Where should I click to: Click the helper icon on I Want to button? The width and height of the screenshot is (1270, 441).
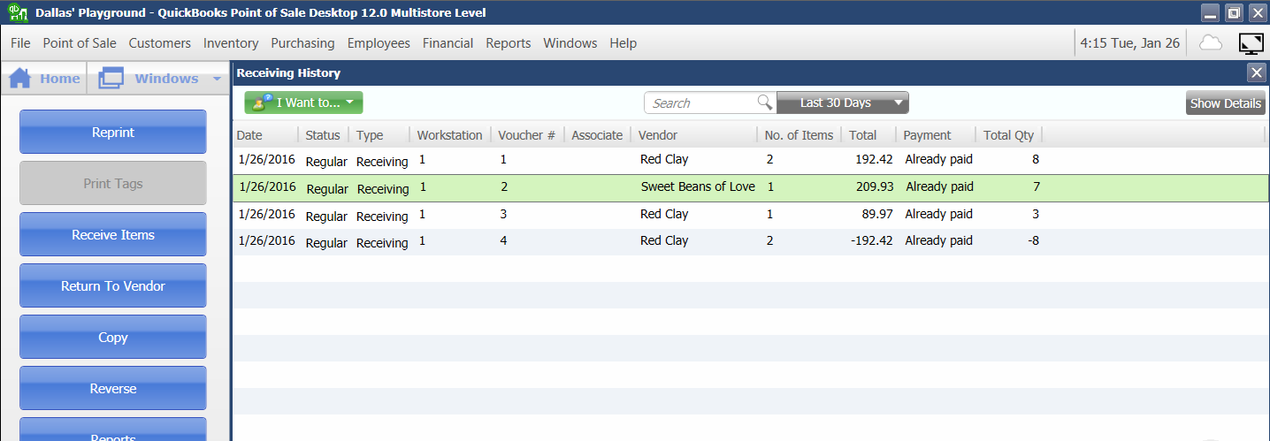262,103
